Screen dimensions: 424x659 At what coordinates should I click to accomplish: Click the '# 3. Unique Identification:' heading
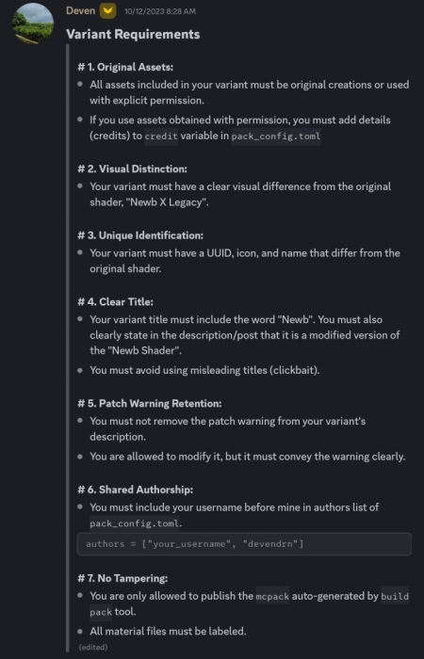[140, 235]
